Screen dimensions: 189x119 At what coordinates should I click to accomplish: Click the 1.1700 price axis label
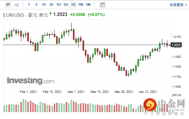(x=177, y=77)
